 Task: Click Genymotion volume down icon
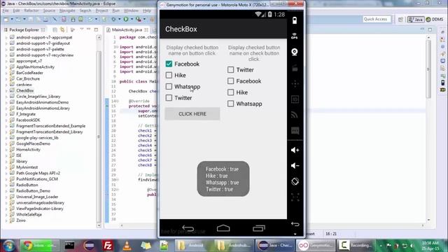295,166
